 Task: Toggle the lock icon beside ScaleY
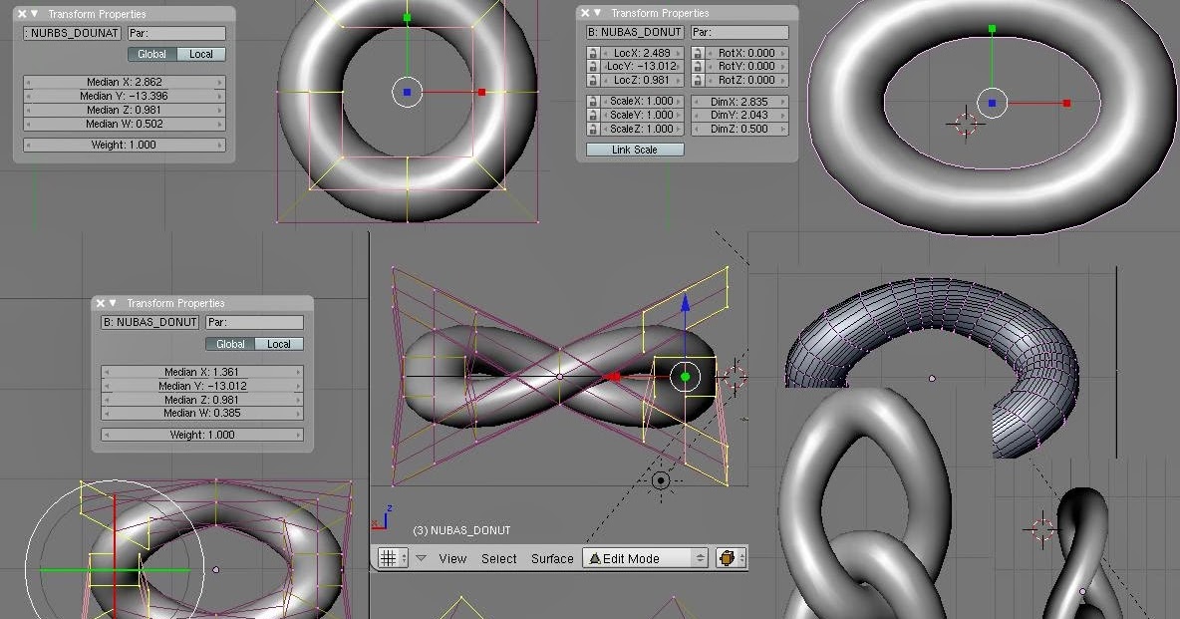(x=593, y=116)
